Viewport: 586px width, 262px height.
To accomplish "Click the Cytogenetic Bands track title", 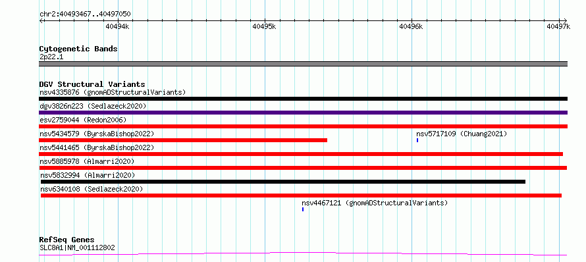I will [78, 49].
